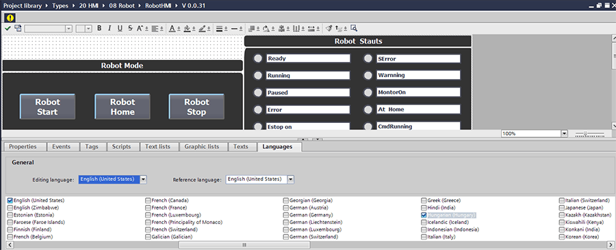Click the green checkmark toolbar icon

point(8,28)
